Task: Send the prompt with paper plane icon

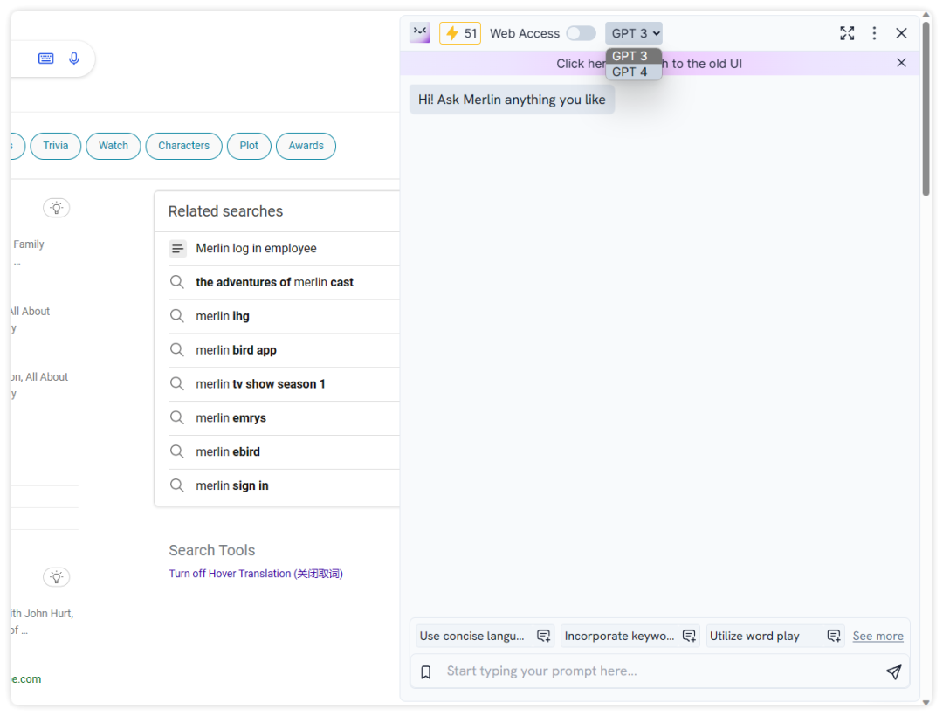Action: 894,671
